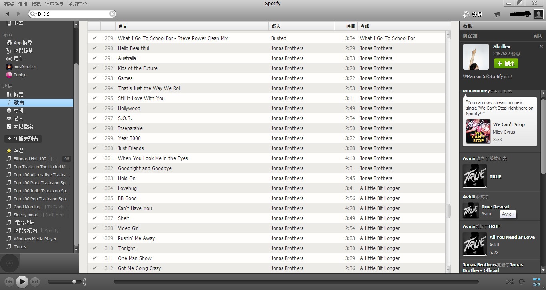Image resolution: width=546 pixels, height=290 pixels.
Task: Seek within the playback progress bar
Action: click(x=296, y=282)
